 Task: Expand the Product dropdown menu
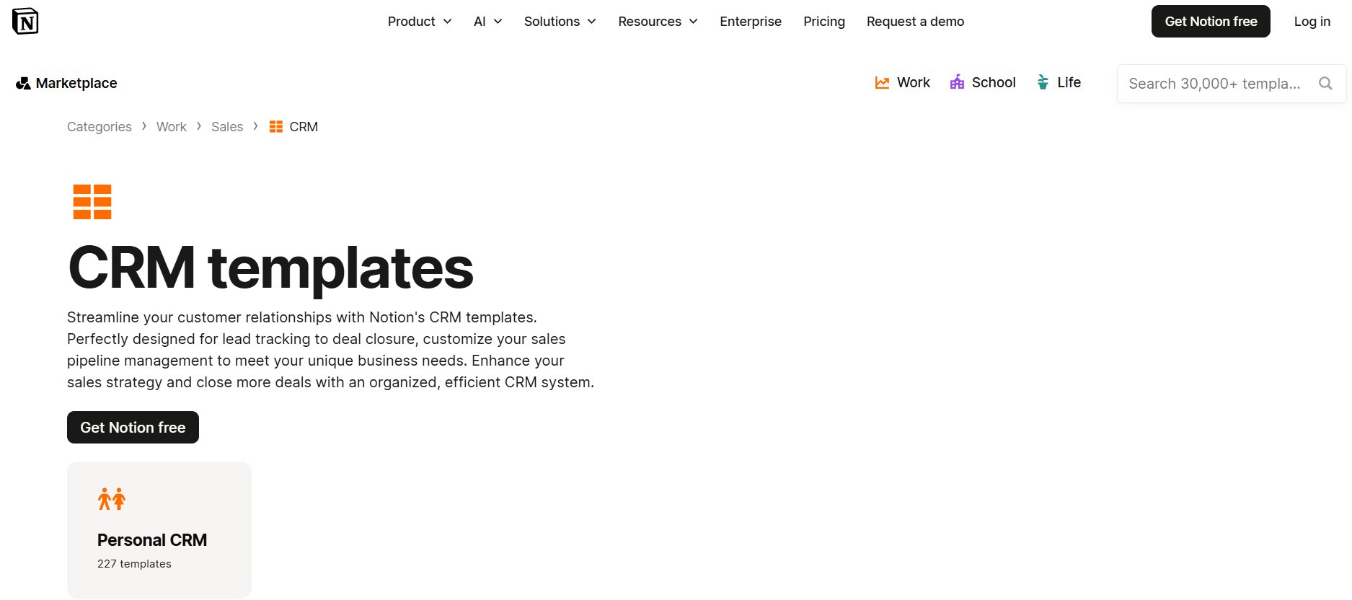click(x=420, y=22)
